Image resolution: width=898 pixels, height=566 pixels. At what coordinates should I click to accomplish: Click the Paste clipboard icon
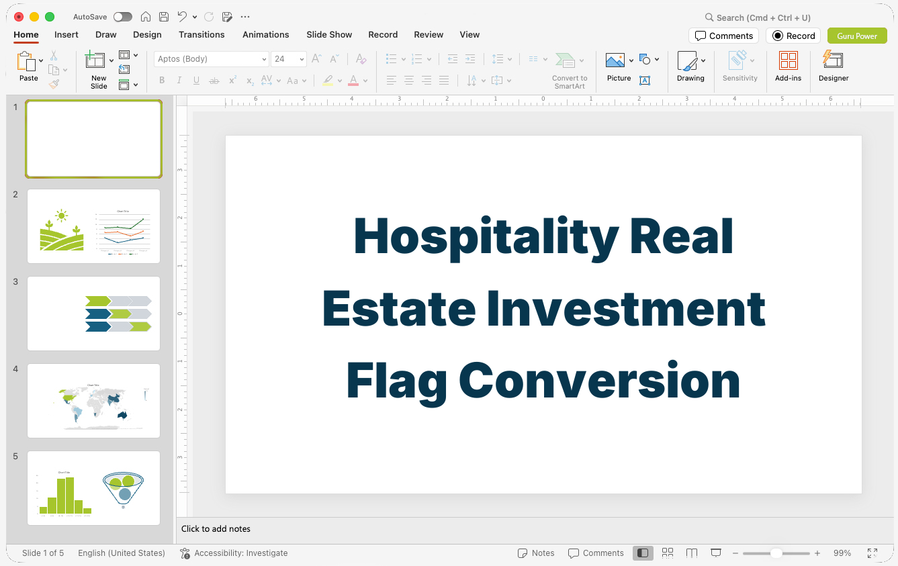click(x=26, y=62)
